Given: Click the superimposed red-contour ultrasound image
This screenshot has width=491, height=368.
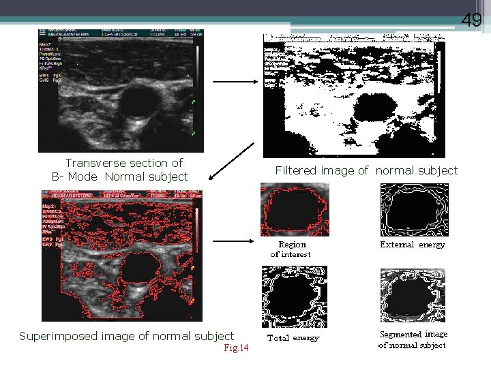Looking at the screenshot, I should pyautogui.click(x=122, y=256).
